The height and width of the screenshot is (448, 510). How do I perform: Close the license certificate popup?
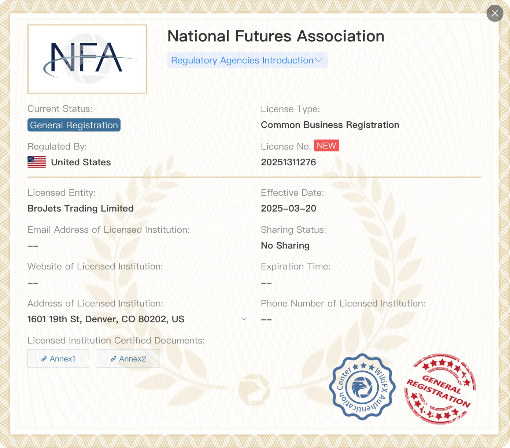[495, 13]
